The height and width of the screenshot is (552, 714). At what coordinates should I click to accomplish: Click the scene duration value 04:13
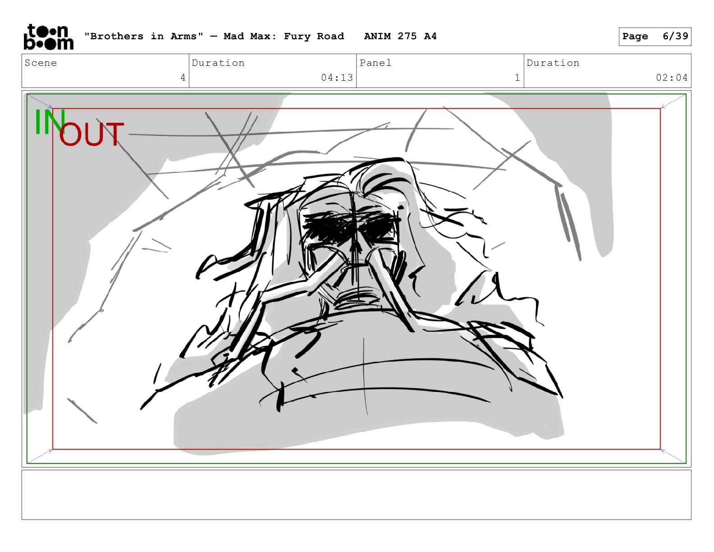point(337,78)
